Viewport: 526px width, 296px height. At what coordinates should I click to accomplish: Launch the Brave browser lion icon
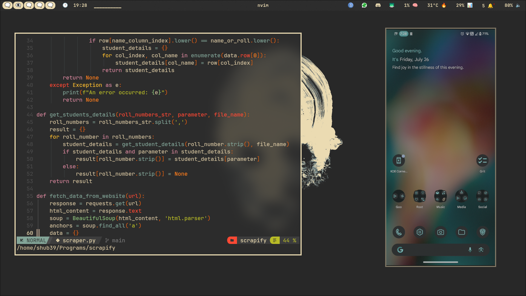coord(482,232)
